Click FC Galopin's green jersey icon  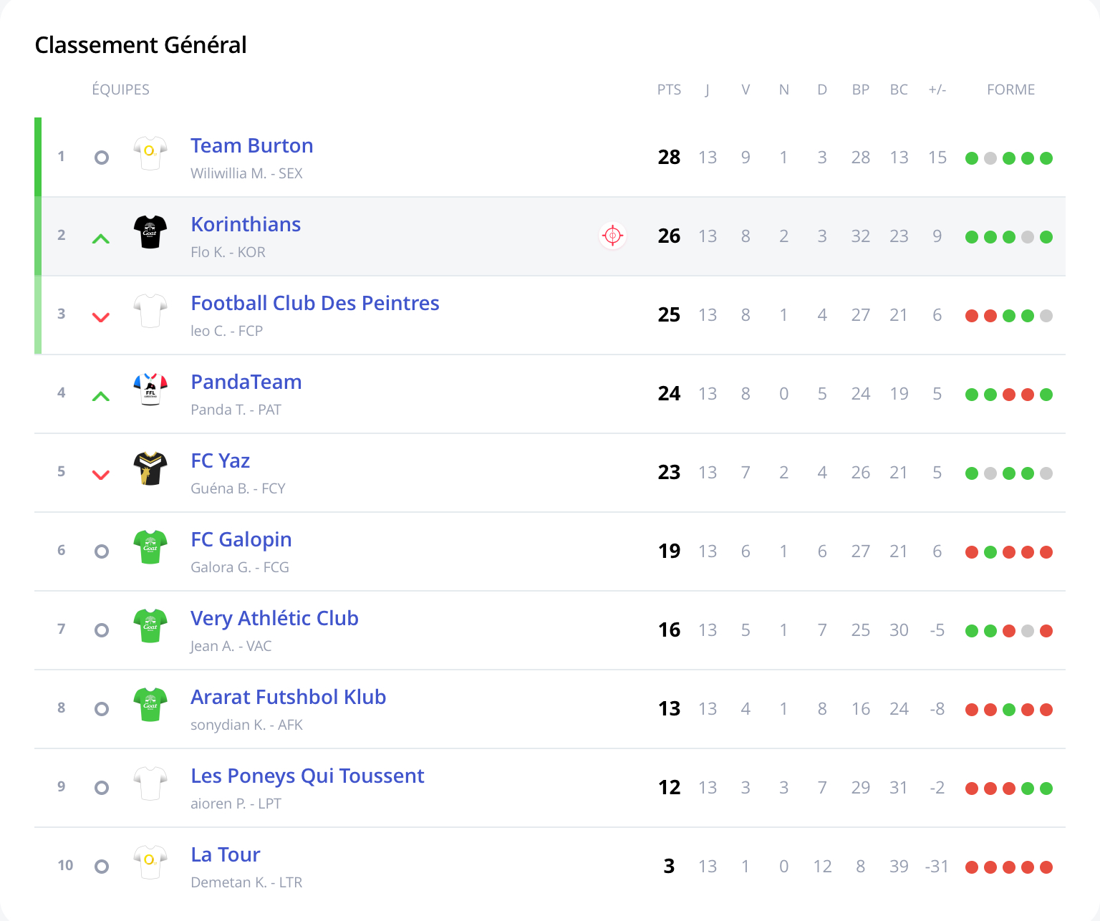point(150,547)
